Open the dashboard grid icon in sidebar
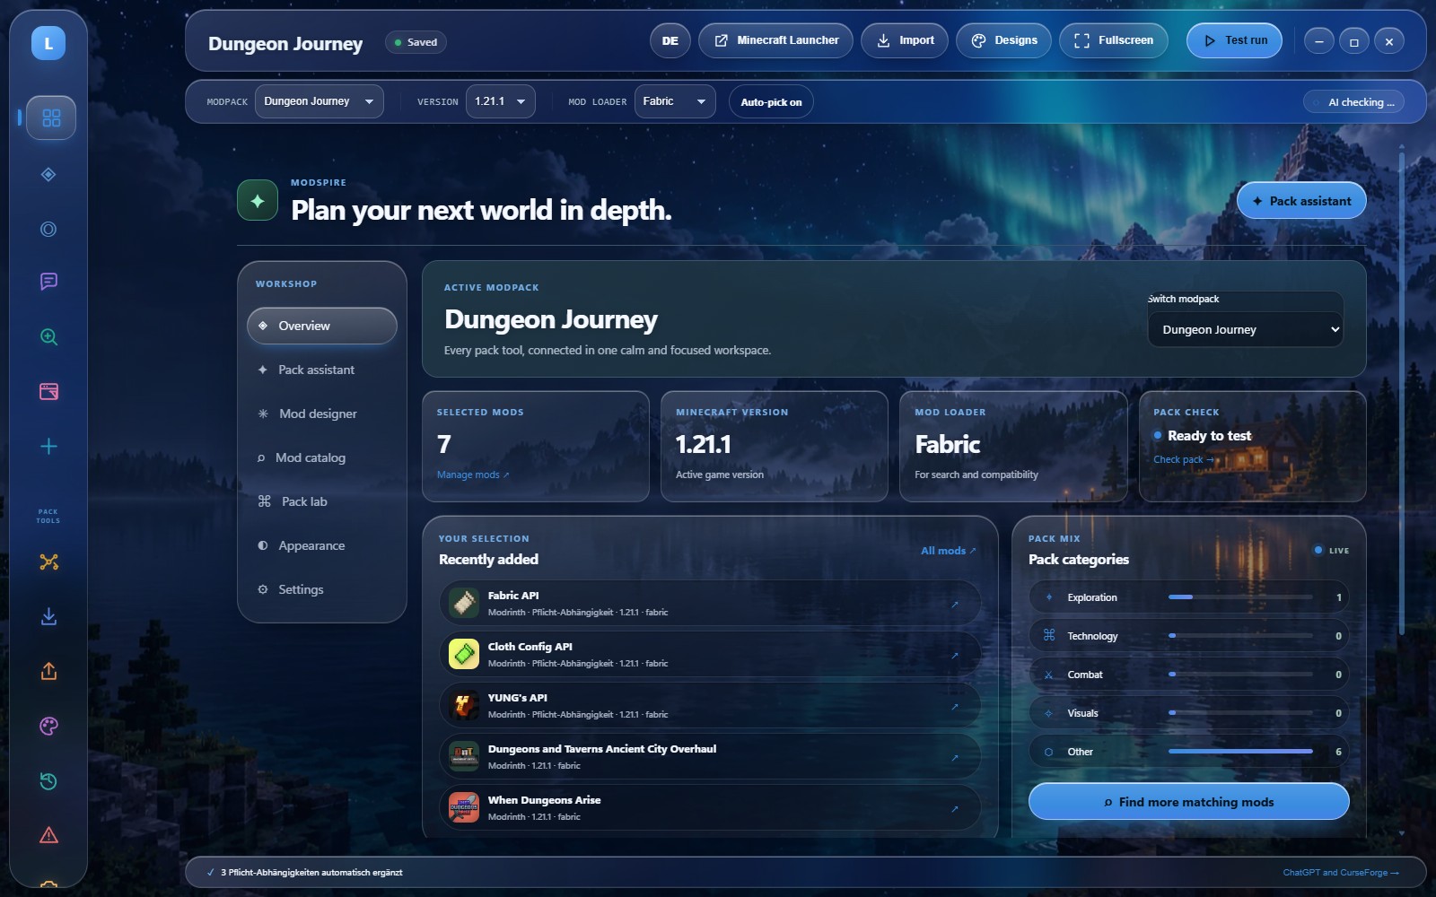The height and width of the screenshot is (897, 1436). (51, 118)
